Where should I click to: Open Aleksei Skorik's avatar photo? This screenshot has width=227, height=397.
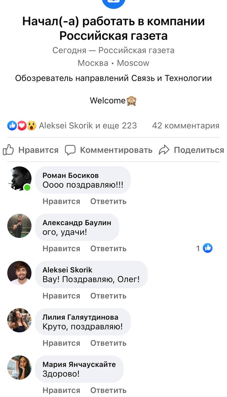pyautogui.click(x=19, y=273)
